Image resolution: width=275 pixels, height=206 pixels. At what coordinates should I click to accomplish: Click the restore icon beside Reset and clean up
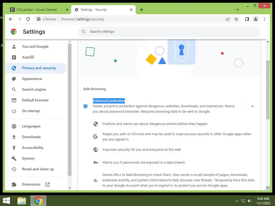point(14,169)
